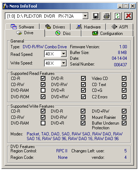Toggle DVD-RAM read feature checkbox
Image resolution: width=138 pixels, height=170 pixels.
[43, 90]
